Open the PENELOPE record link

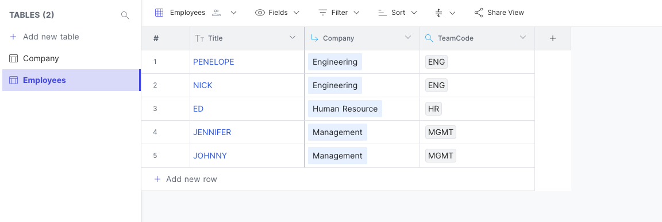214,62
